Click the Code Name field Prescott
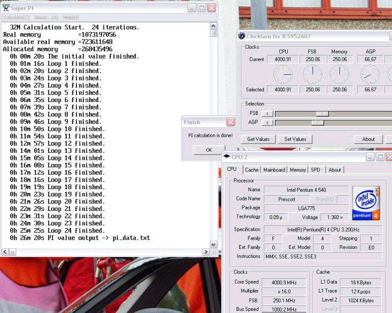392x313 pixels. (286, 199)
